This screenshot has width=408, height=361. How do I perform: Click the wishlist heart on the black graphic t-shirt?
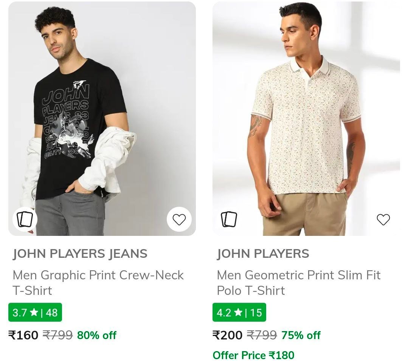(179, 219)
